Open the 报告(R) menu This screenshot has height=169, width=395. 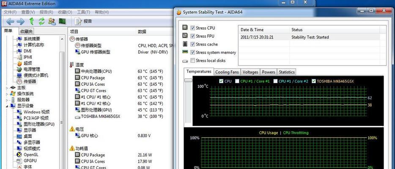pyautogui.click(x=47, y=12)
